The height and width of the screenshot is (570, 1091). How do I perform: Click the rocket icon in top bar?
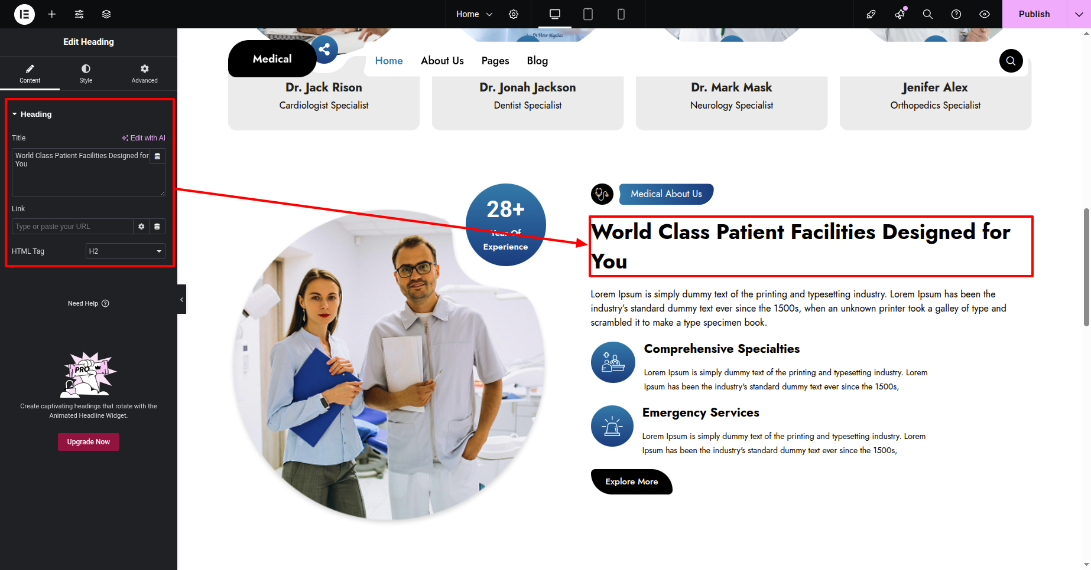tap(871, 14)
